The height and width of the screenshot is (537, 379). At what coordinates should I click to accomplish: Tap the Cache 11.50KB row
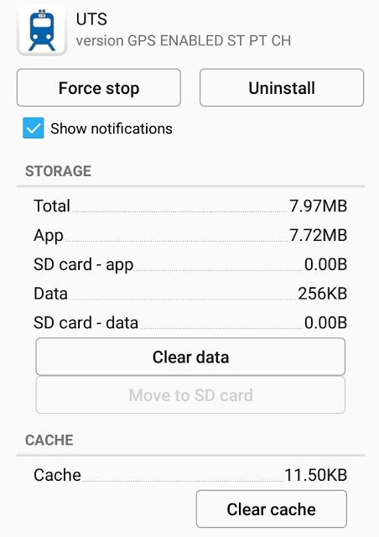point(190,475)
